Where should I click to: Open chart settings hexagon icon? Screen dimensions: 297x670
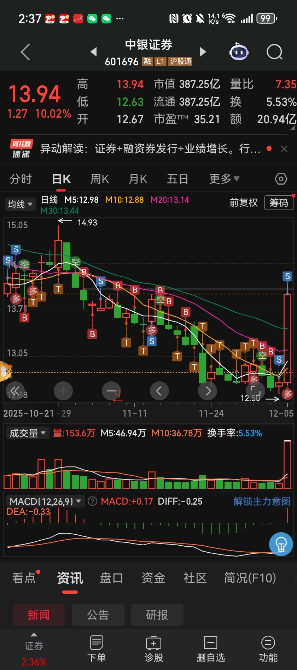pos(281,179)
